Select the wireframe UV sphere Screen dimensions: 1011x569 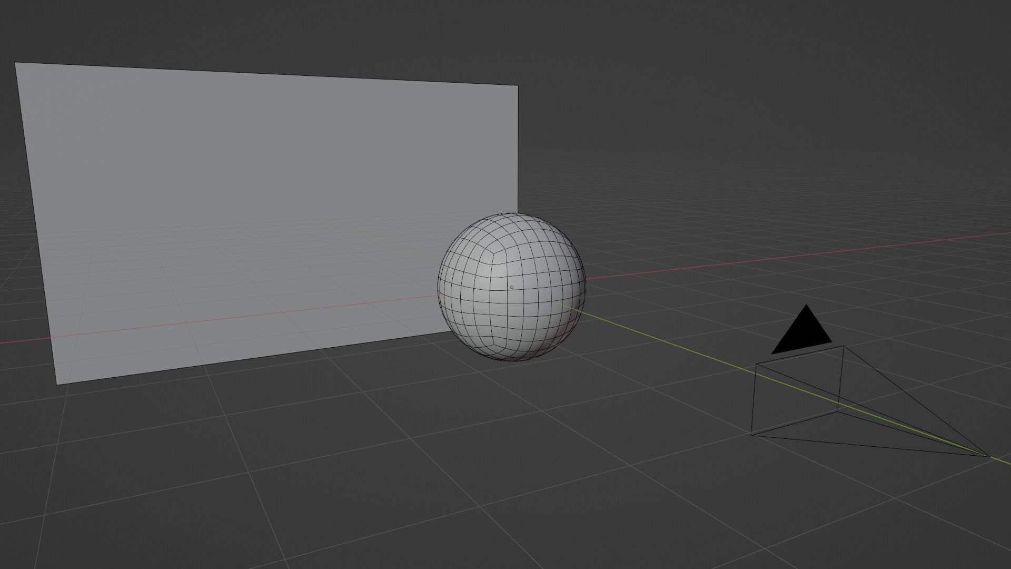(512, 287)
